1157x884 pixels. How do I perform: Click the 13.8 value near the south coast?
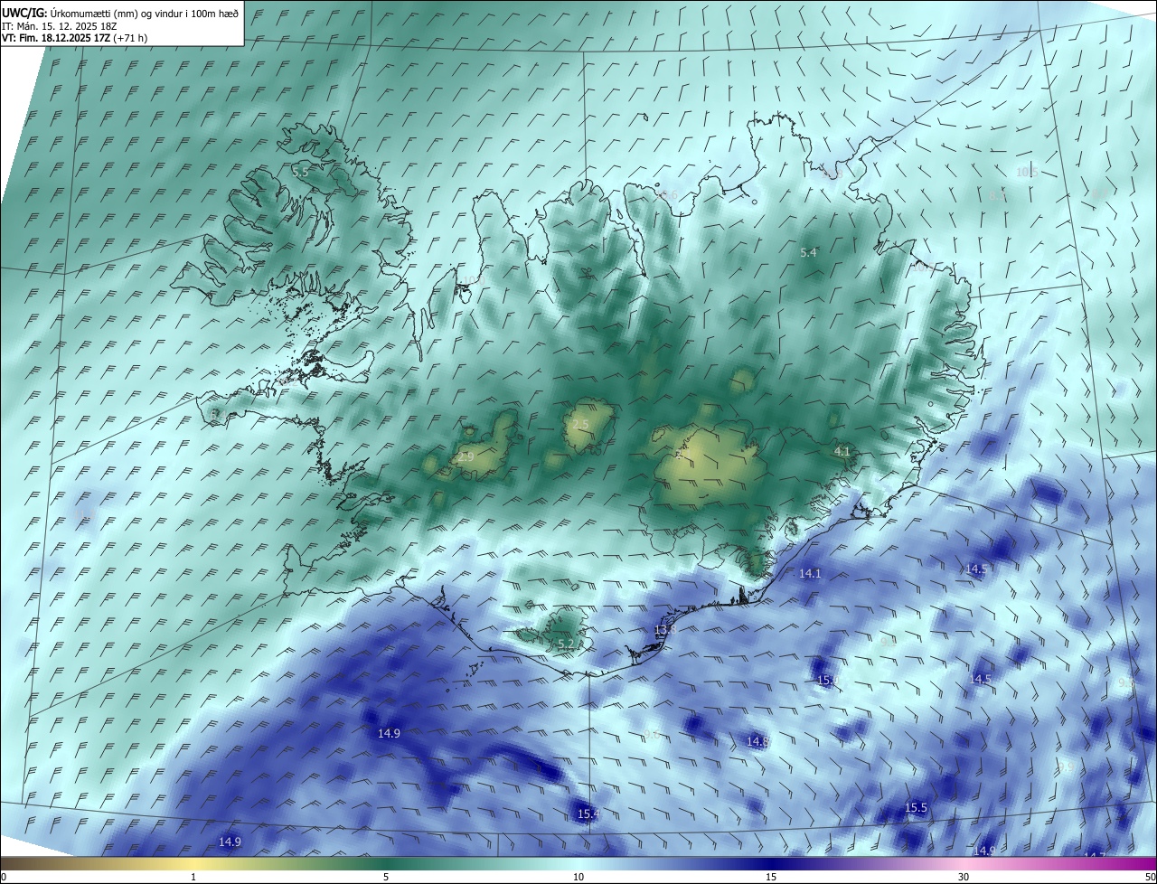[665, 630]
